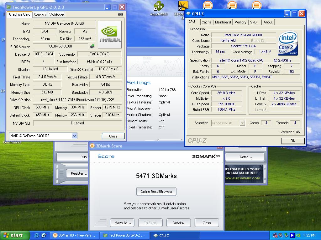
Task: Click OK in the CPU-Z window
Action: [x=293, y=141]
